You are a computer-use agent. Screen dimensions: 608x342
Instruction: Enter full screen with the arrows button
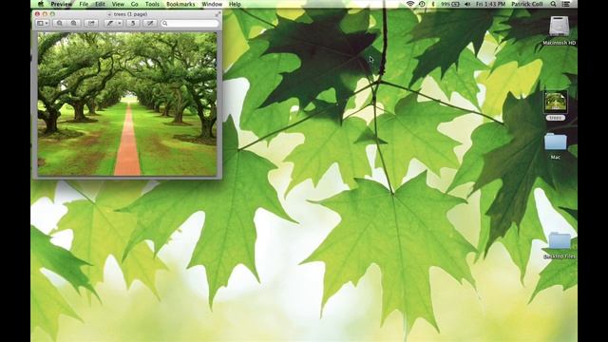218,14
